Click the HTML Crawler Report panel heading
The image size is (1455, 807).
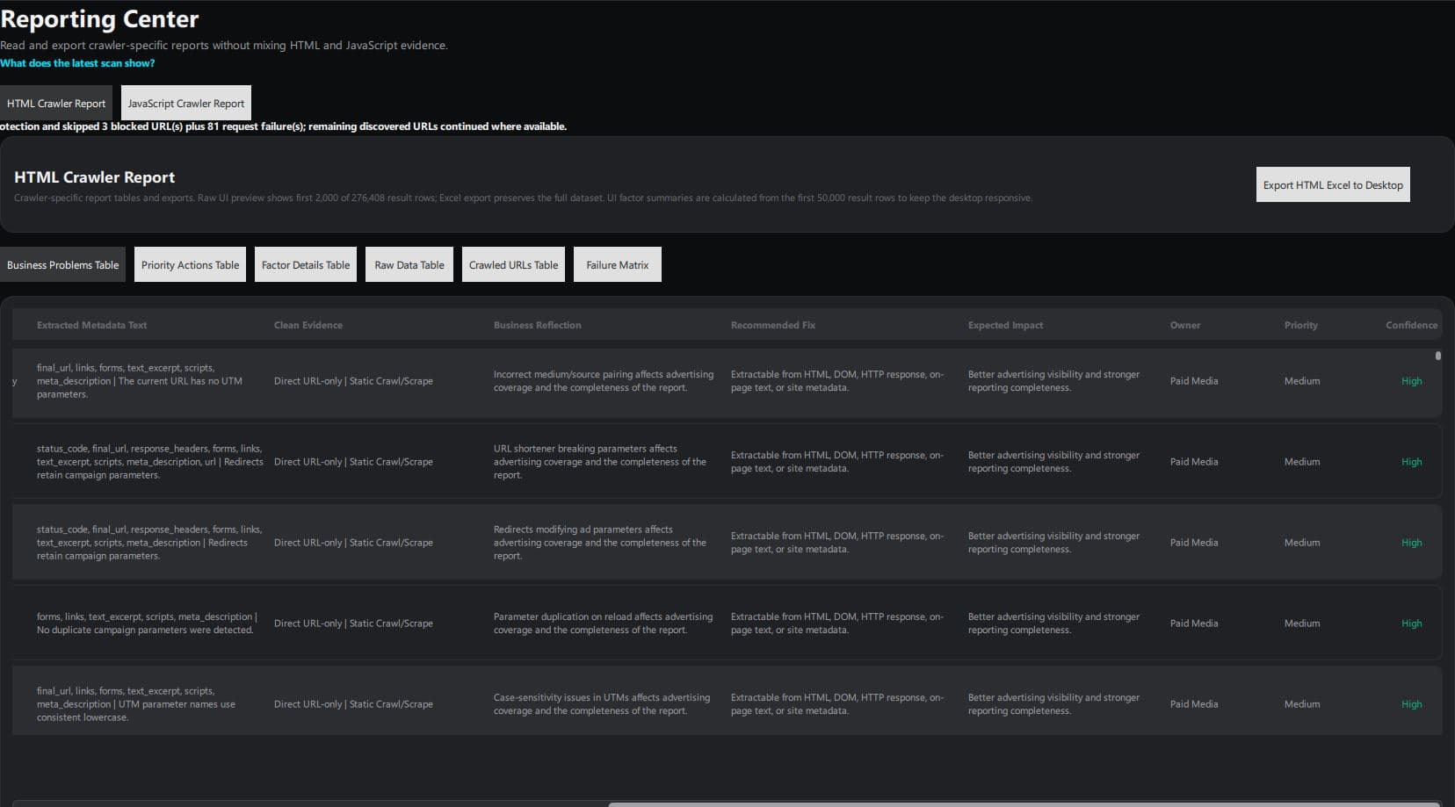pyautogui.click(x=94, y=177)
